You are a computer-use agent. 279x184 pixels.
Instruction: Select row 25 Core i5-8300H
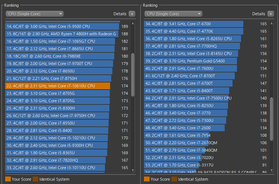point(67,108)
